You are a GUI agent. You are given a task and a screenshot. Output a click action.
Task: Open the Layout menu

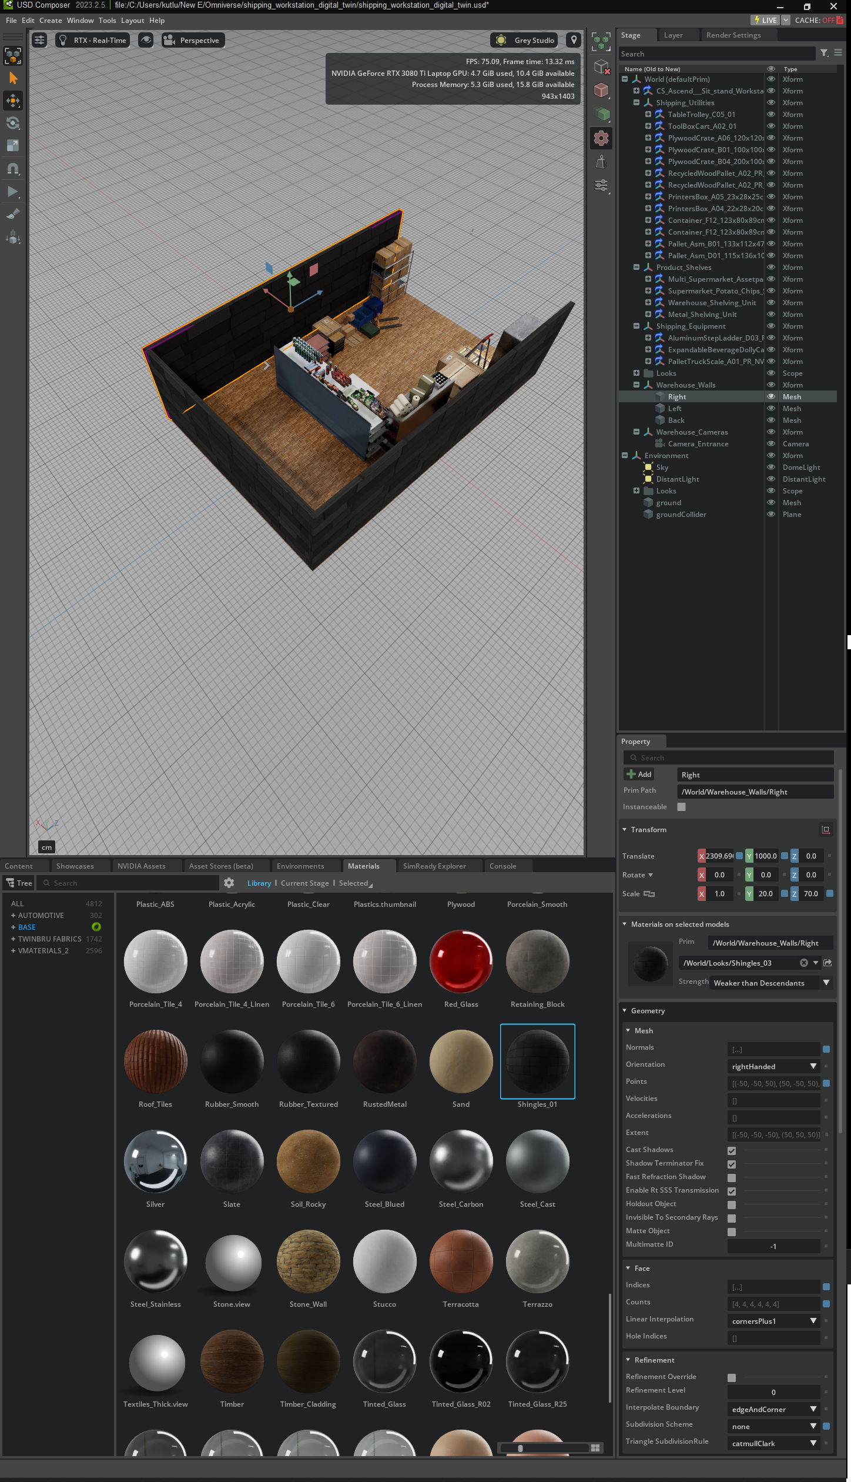pyautogui.click(x=132, y=20)
